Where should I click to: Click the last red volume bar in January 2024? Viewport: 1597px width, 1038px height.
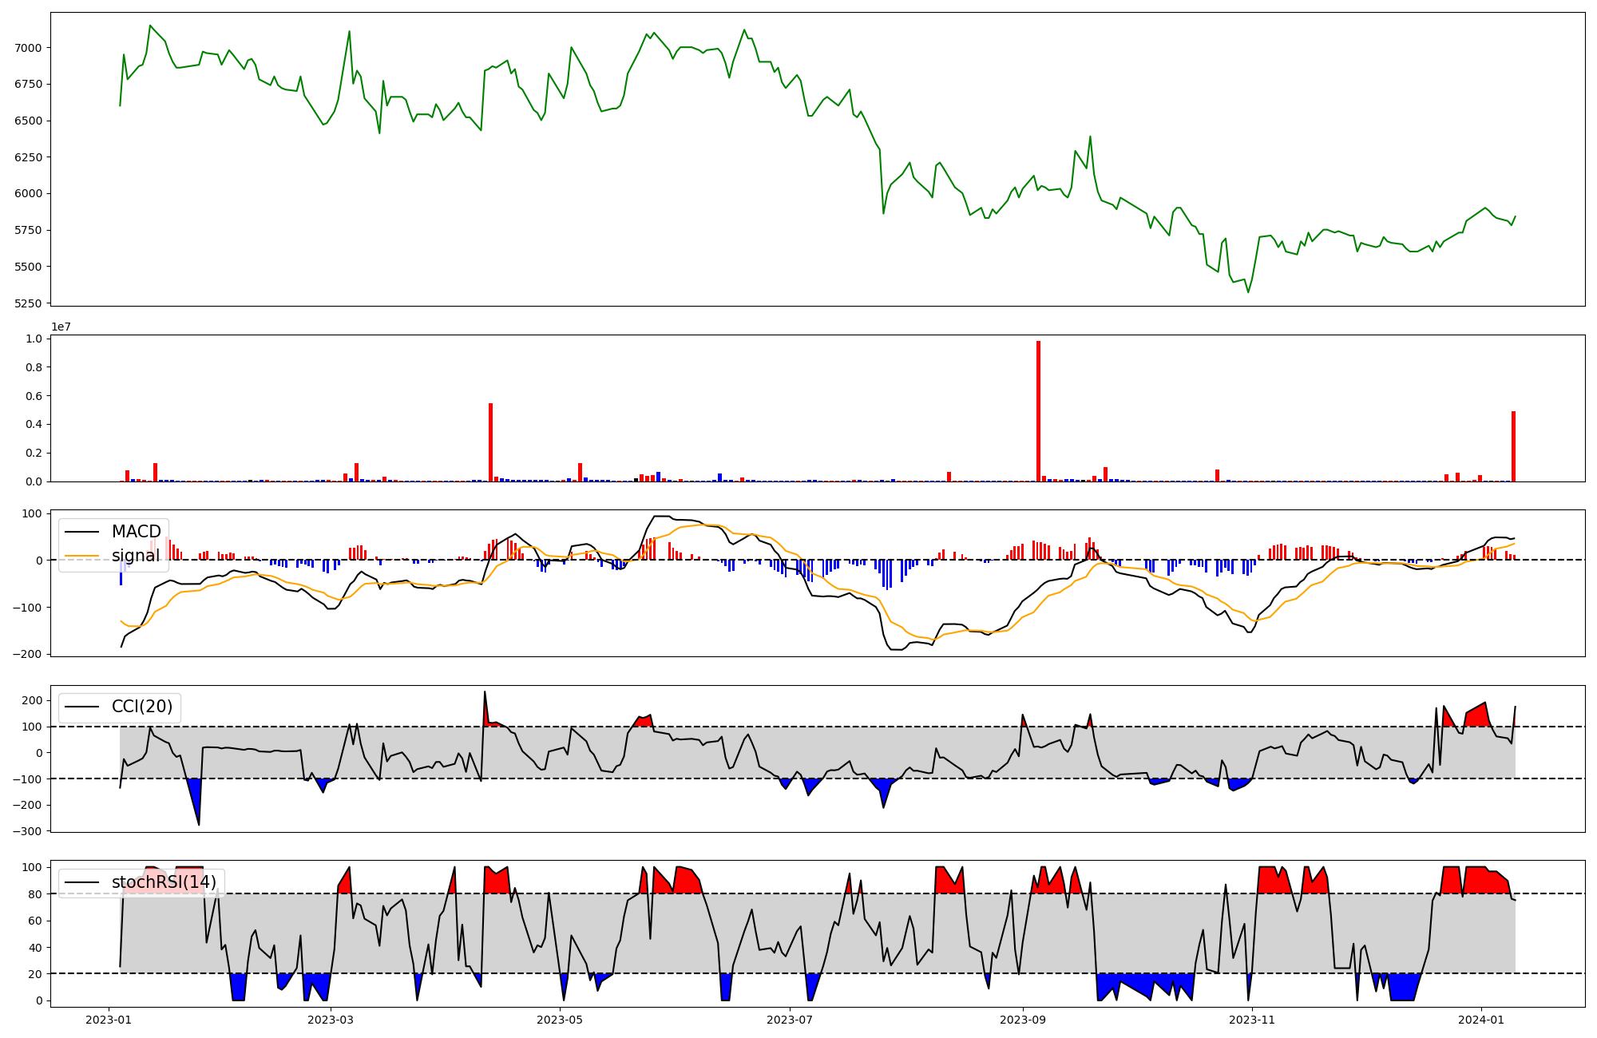pos(1513,446)
